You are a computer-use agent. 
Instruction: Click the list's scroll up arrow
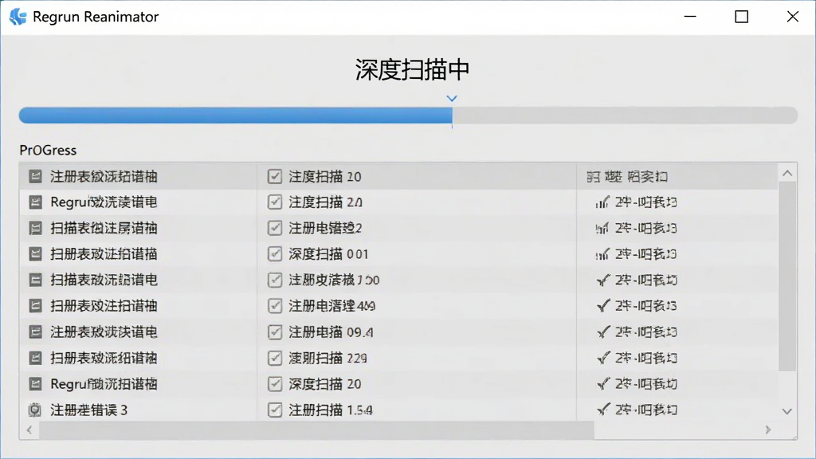[787, 173]
